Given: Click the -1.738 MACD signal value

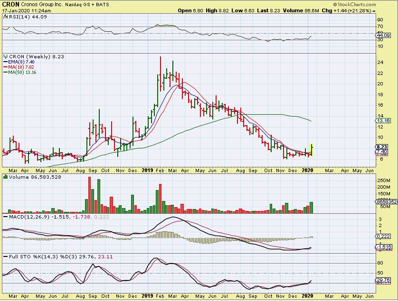Looking at the screenshot, I should [x=81, y=217].
